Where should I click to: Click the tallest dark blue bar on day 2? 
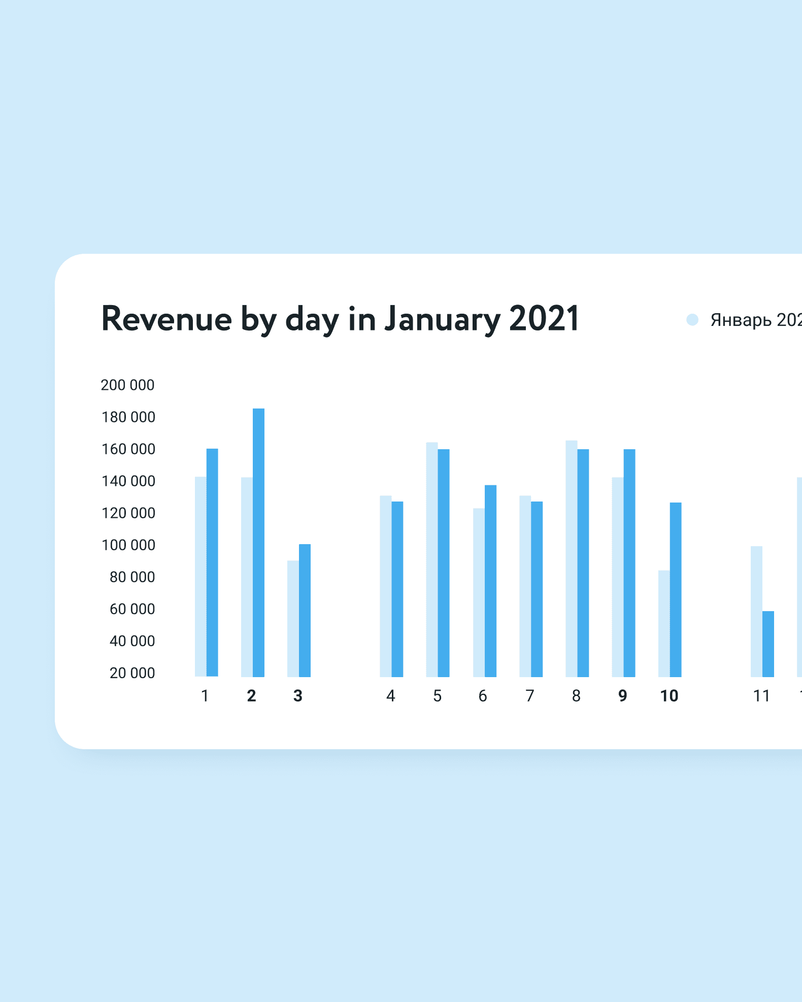point(258,543)
